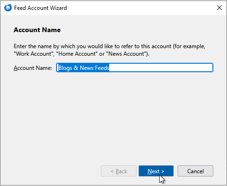Click the 'Feed Account Wizard' title text
The width and height of the screenshot is (227, 186).
[x=41, y=8]
